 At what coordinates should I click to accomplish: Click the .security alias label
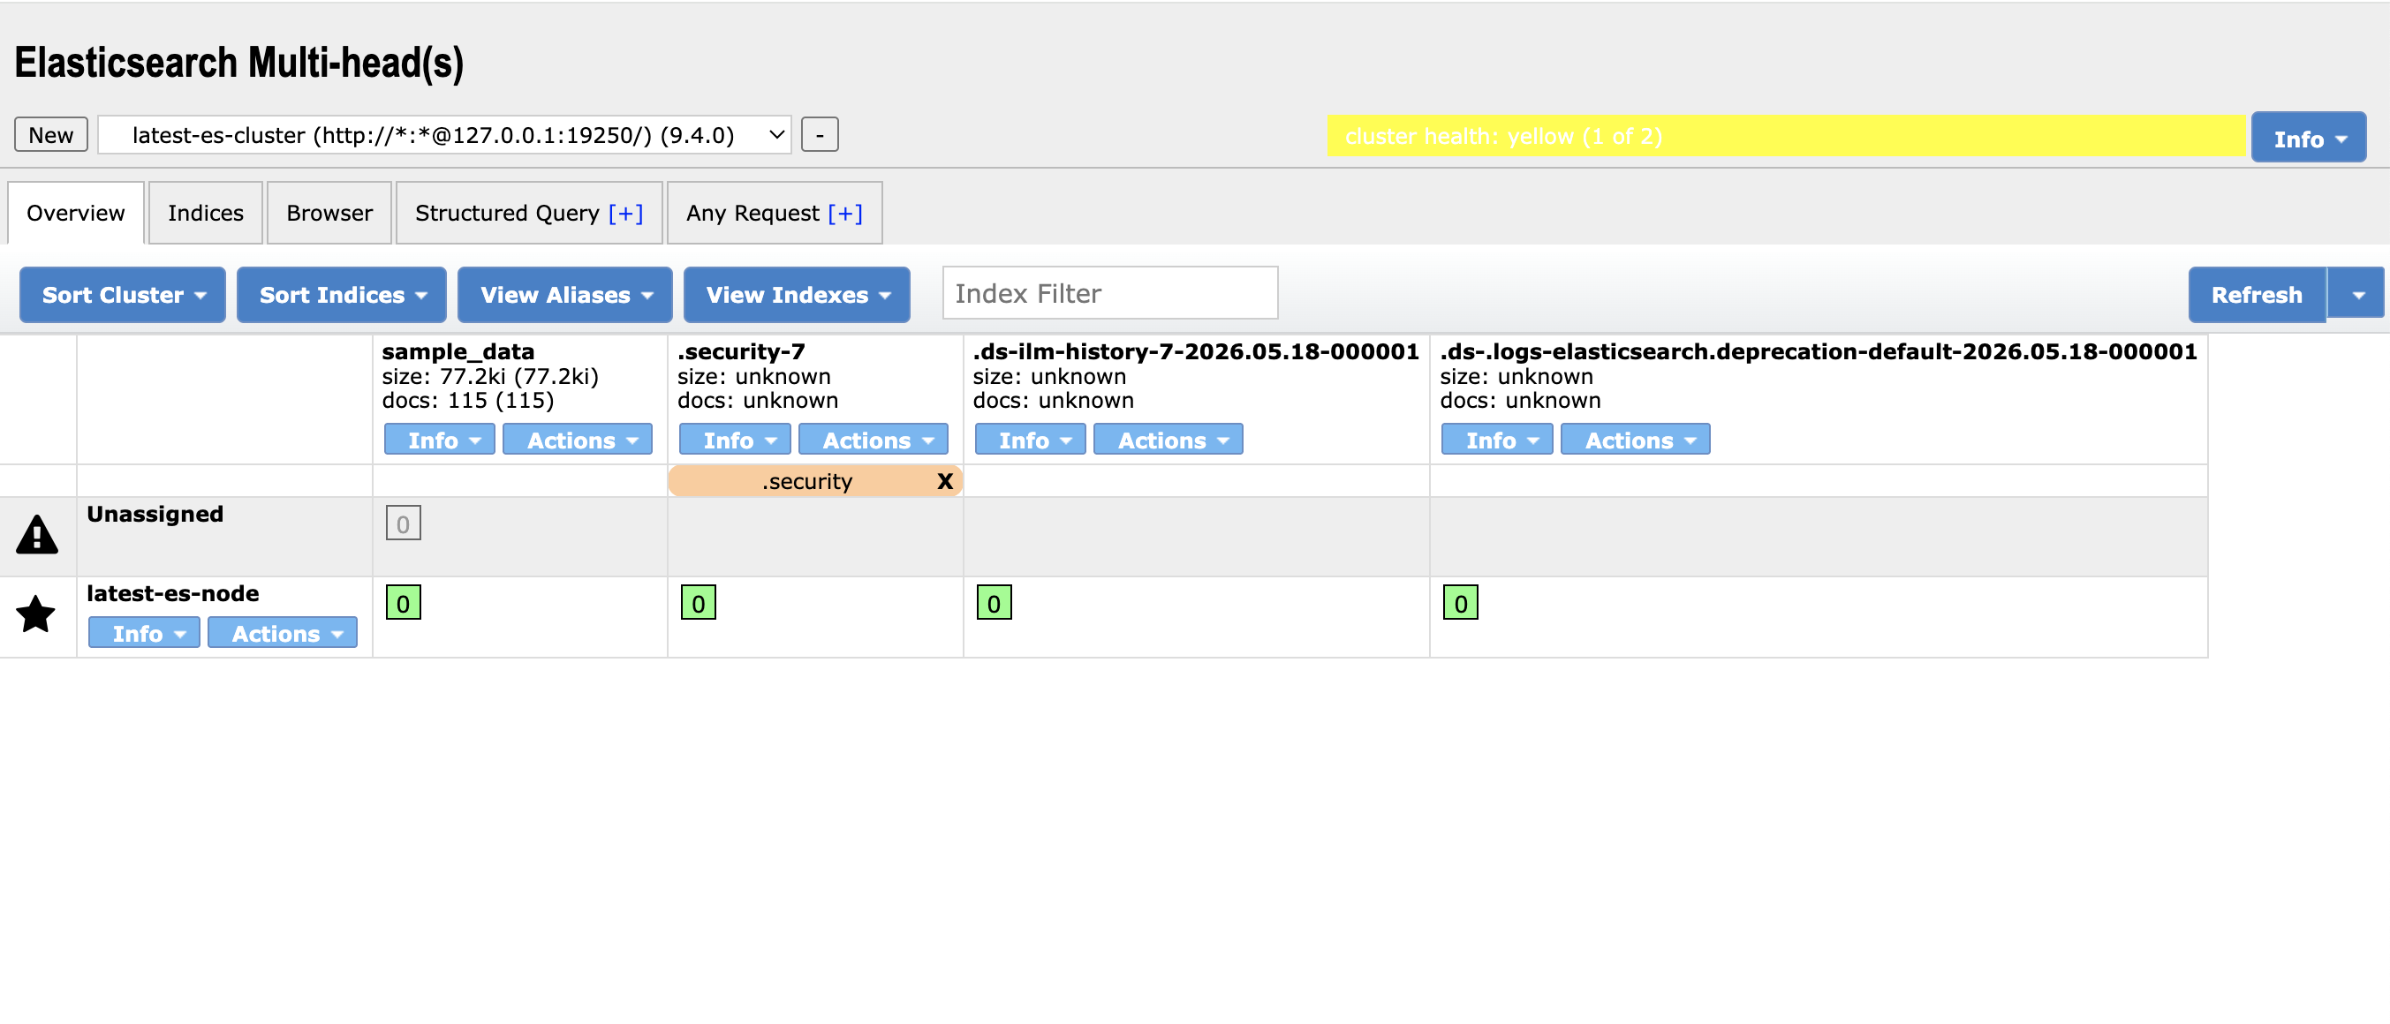(x=807, y=481)
